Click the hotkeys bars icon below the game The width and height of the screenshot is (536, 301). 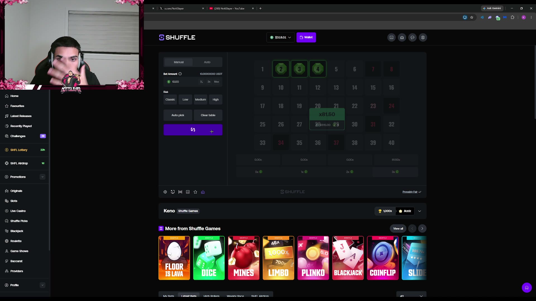180,192
